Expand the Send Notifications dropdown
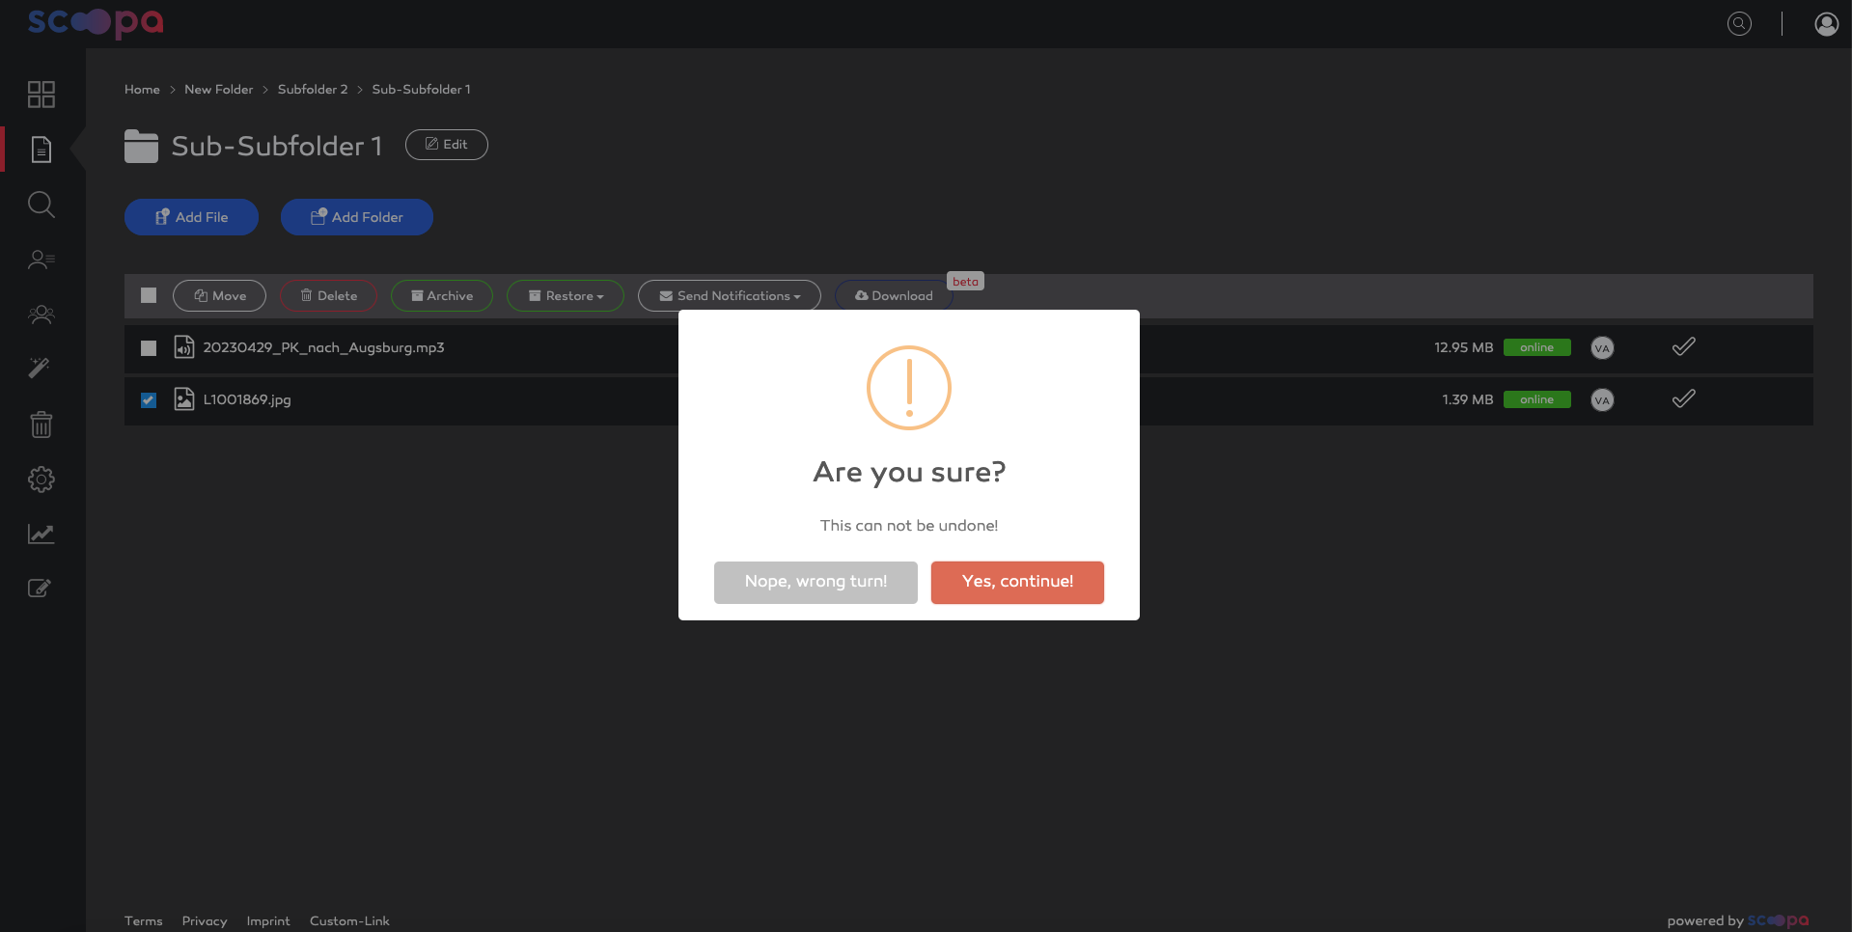Viewport: 1852px width, 932px height. click(x=730, y=296)
